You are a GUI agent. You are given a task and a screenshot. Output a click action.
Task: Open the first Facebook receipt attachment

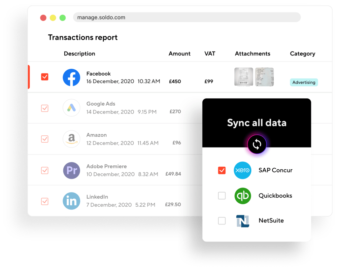(x=244, y=77)
